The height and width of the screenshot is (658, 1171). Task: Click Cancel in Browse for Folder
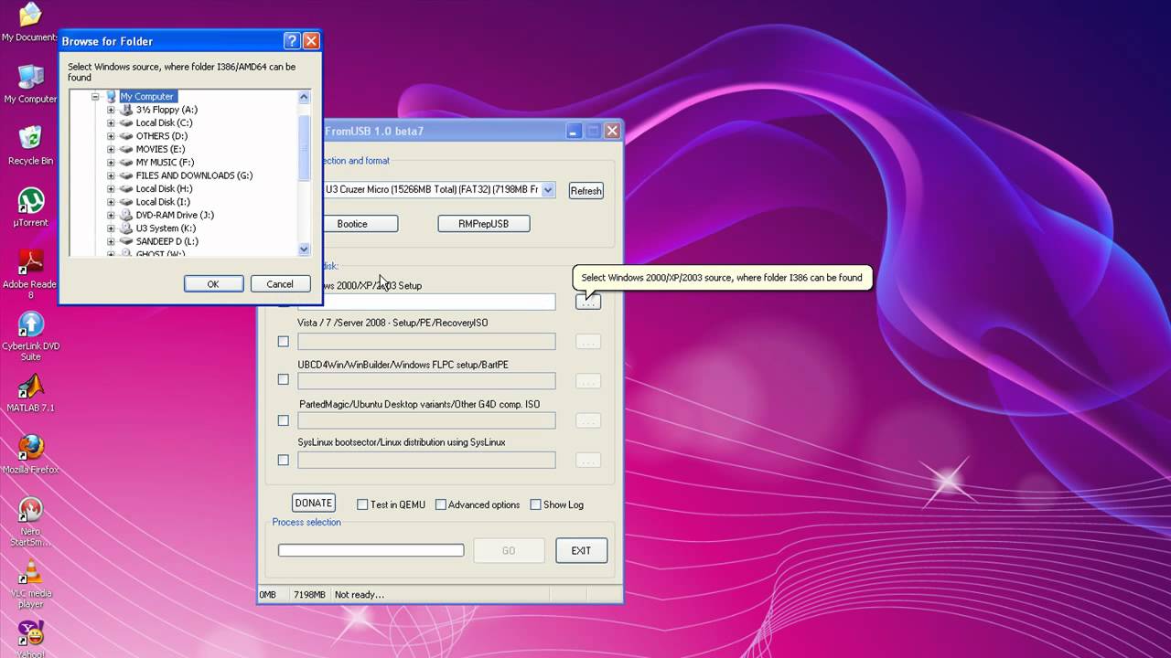pyautogui.click(x=280, y=284)
